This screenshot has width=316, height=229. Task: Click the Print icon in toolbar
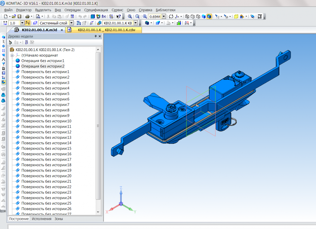[x=27, y=16]
